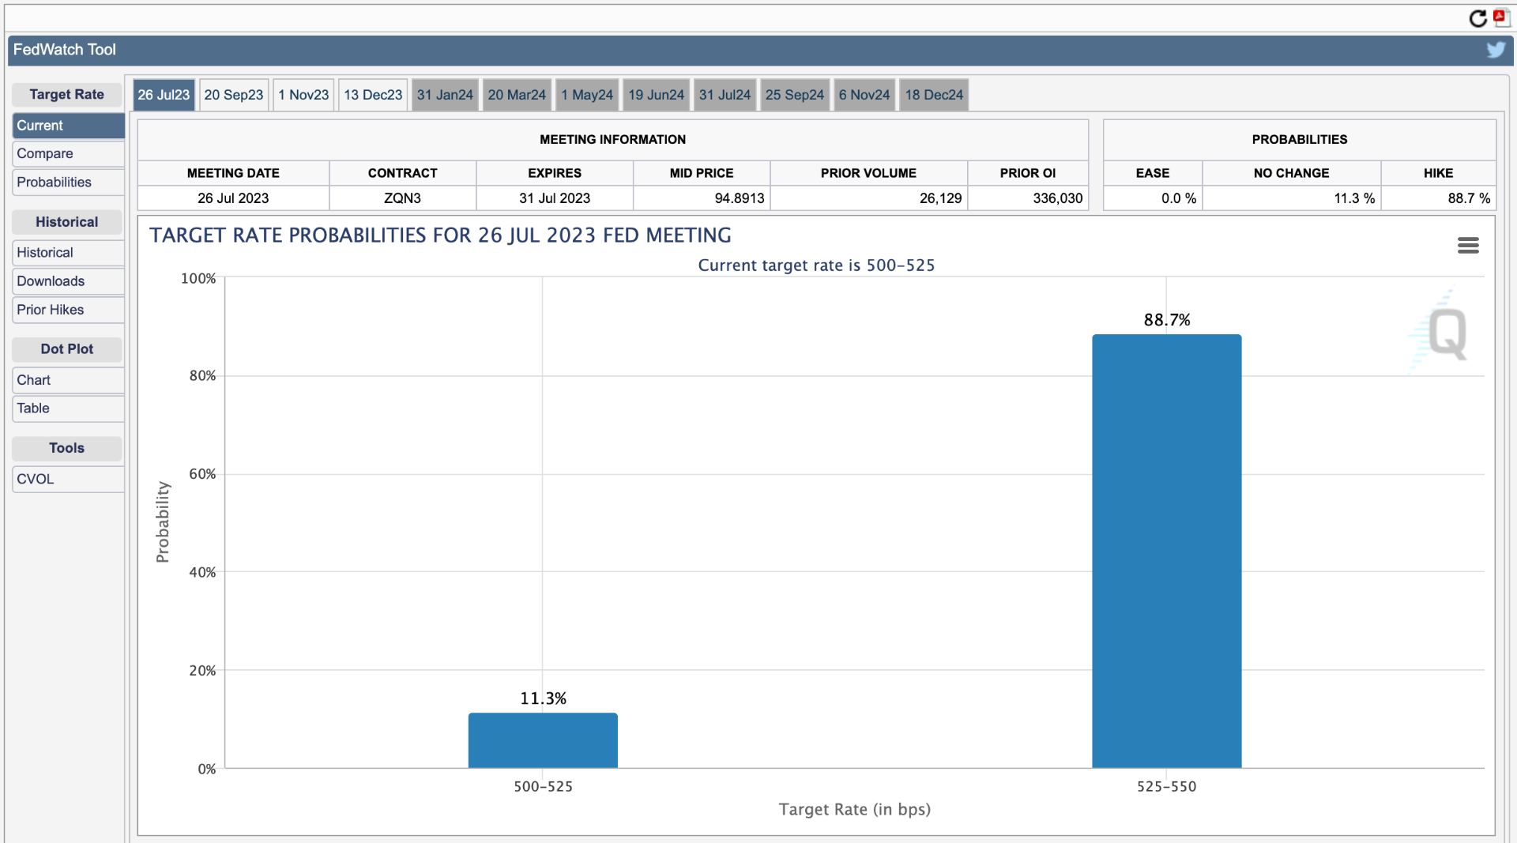The width and height of the screenshot is (1517, 843).
Task: Click the 26,129 prior volume cell
Action: (869, 198)
